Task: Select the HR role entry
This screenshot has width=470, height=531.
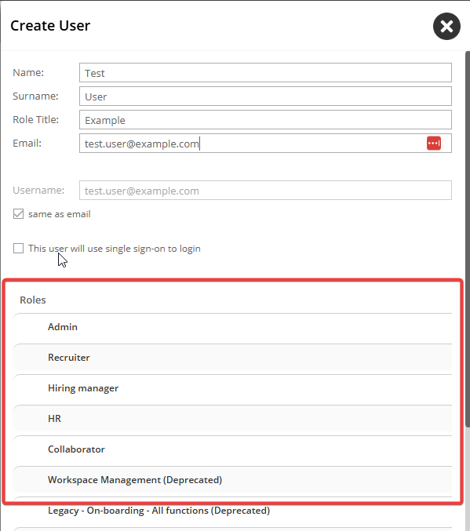Action: [x=232, y=419]
